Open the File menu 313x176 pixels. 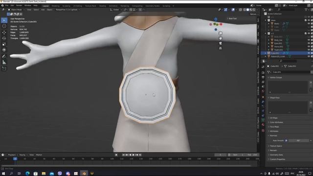point(7,5)
